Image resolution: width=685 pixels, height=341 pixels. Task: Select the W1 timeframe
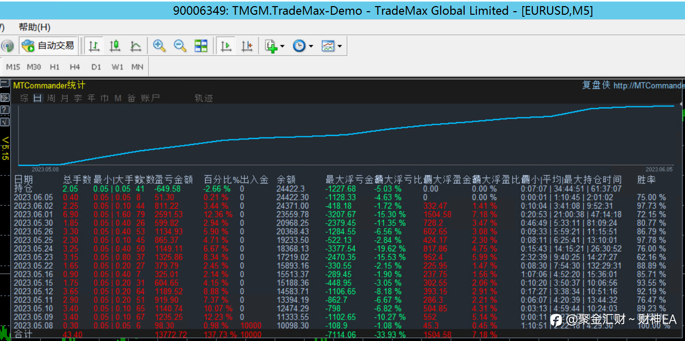point(117,67)
